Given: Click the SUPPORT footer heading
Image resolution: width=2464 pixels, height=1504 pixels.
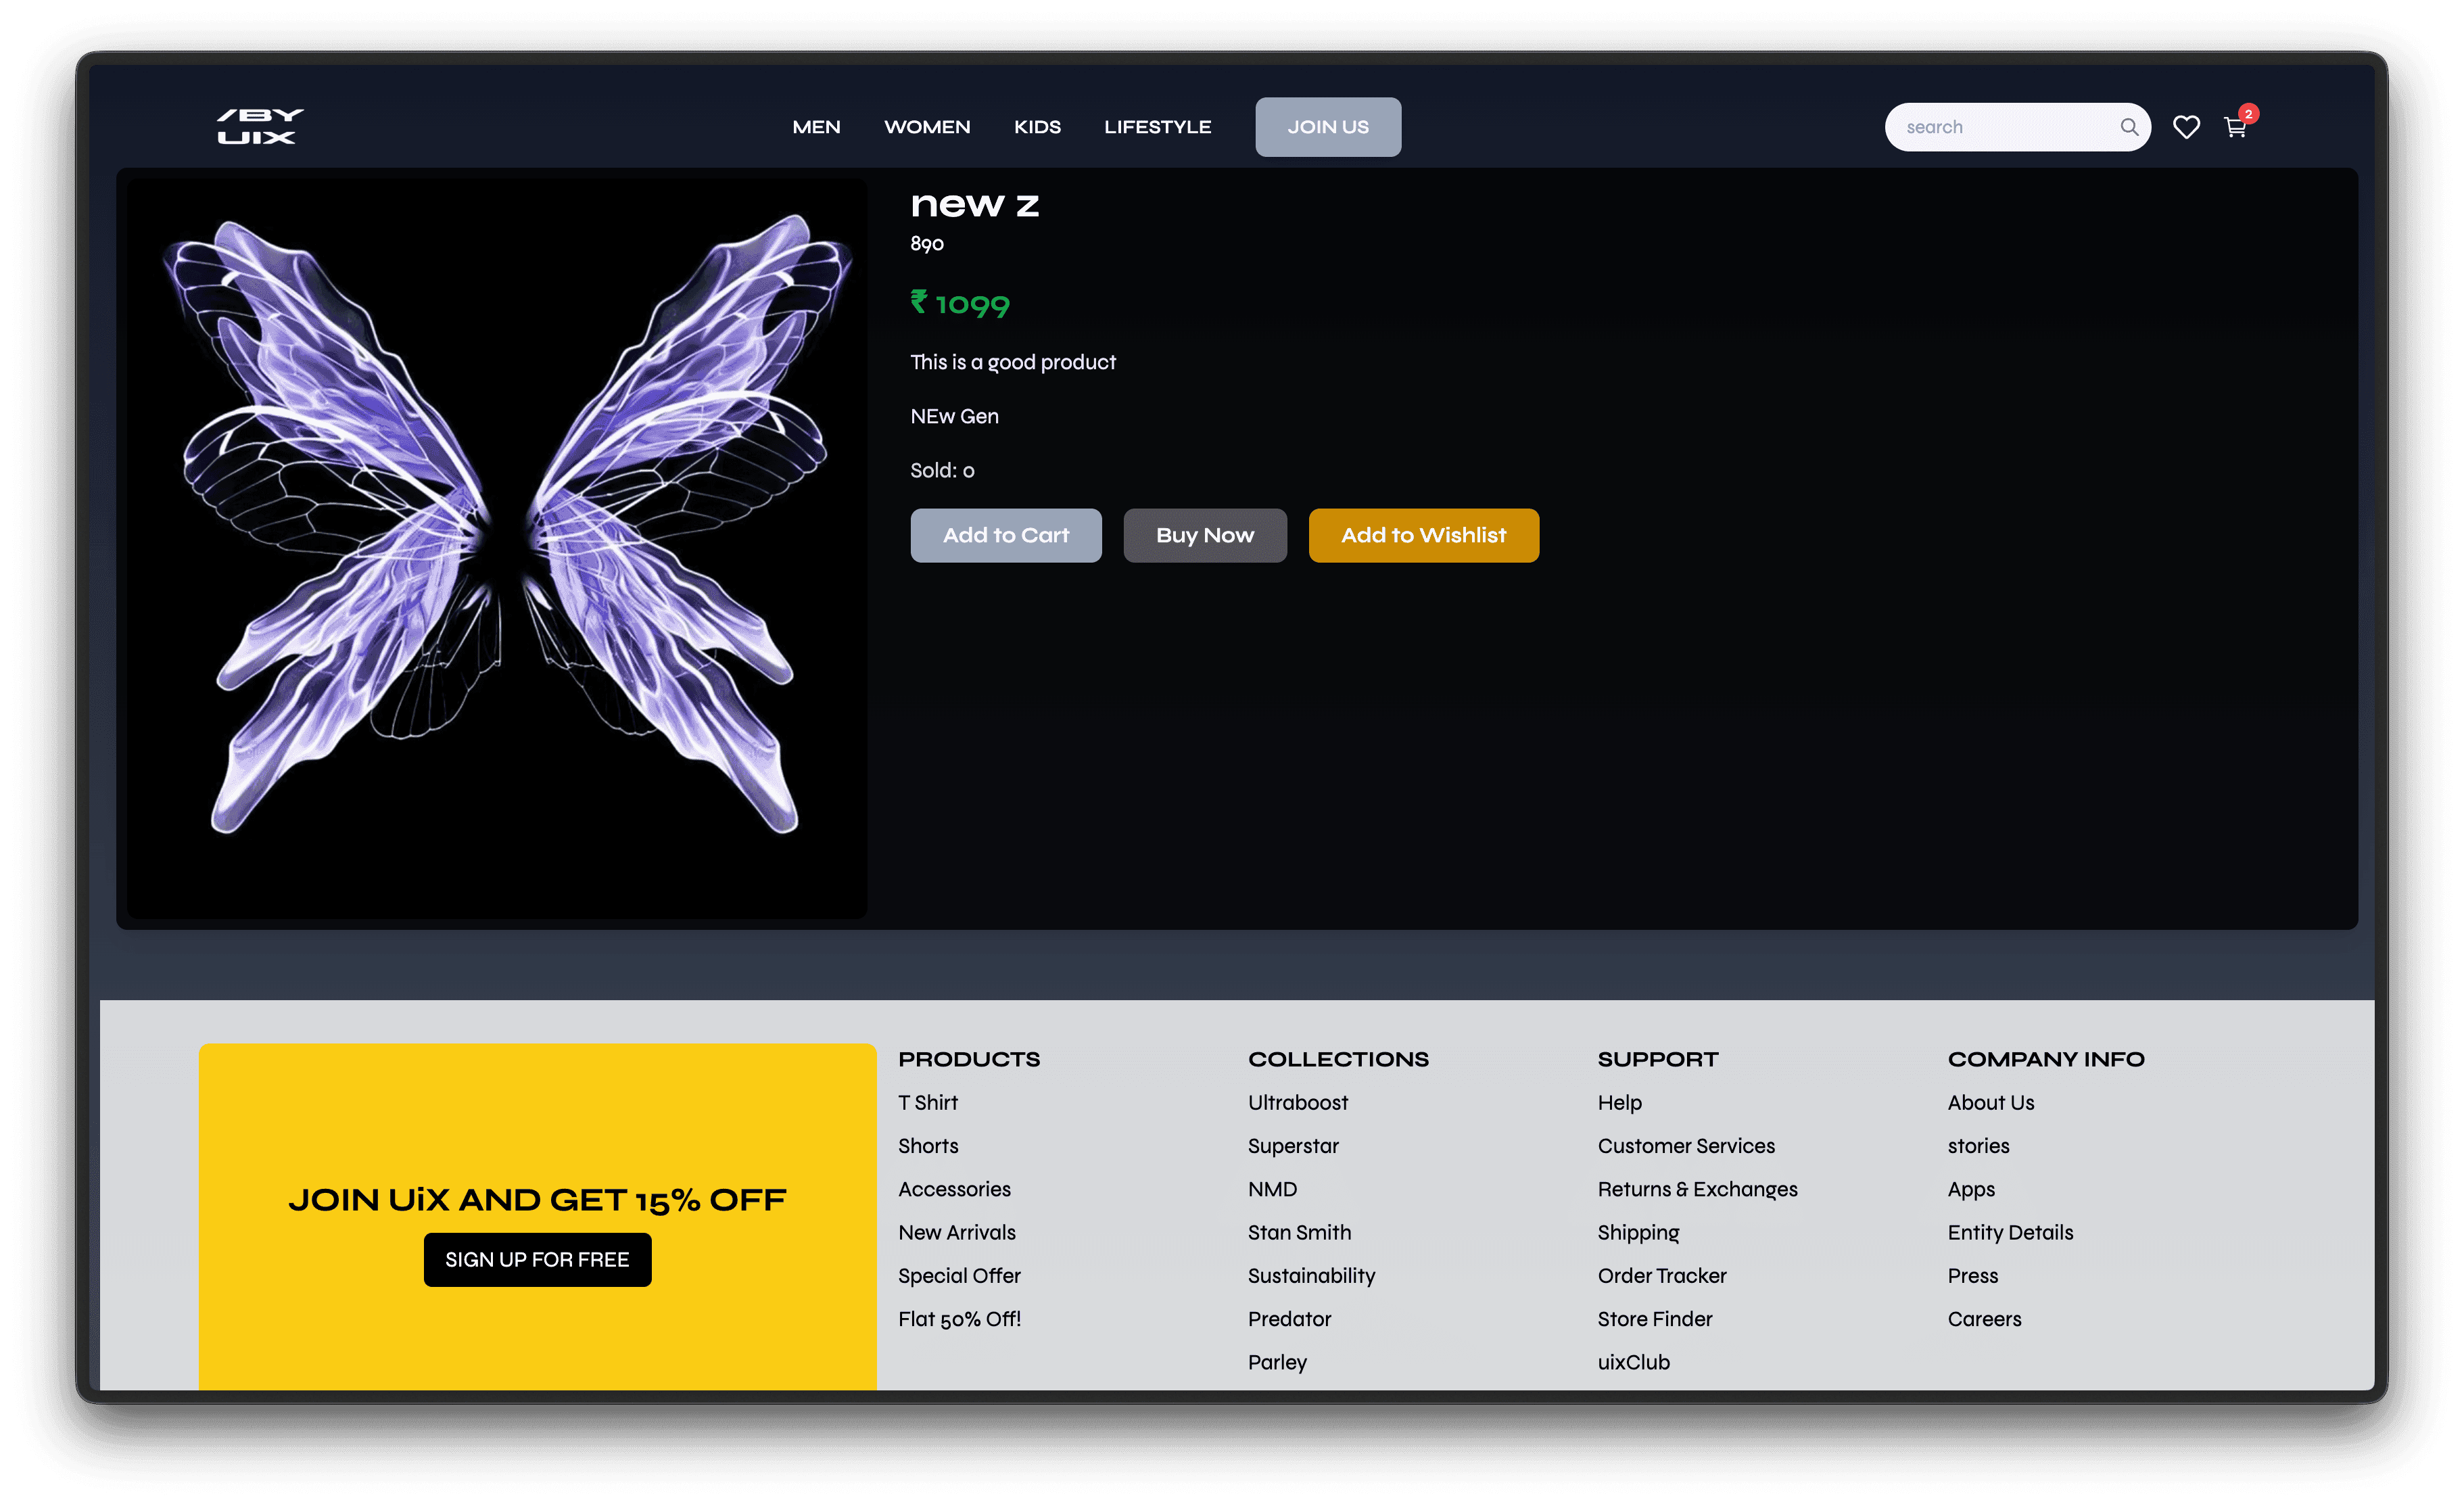Looking at the screenshot, I should [x=1658, y=1059].
